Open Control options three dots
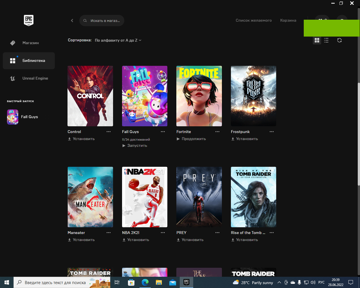The height and width of the screenshot is (288, 360). point(109,132)
